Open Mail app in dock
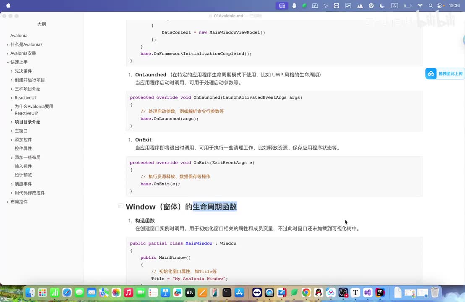 [x=91, y=293]
